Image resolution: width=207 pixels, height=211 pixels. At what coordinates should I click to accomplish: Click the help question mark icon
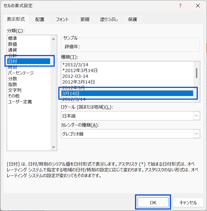180,6
